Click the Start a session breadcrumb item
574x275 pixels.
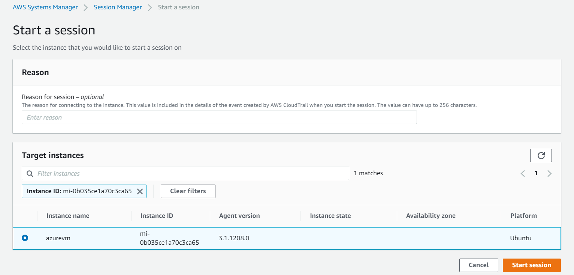point(178,7)
